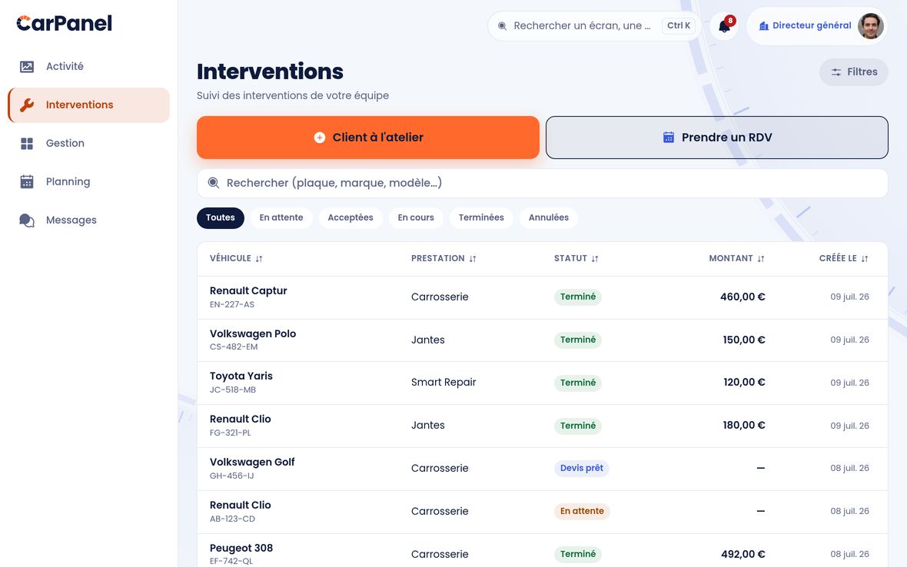This screenshot has width=907, height=567.
Task: Open the Filtres button
Action: pos(854,72)
